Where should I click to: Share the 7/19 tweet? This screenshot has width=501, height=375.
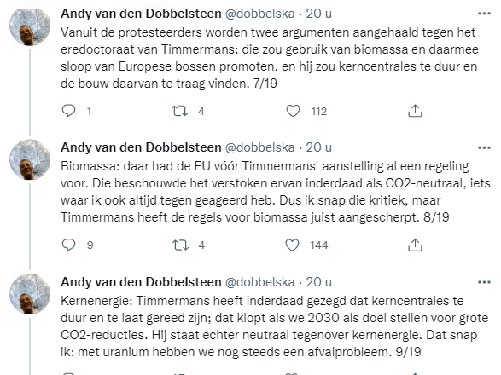pyautogui.click(x=415, y=111)
